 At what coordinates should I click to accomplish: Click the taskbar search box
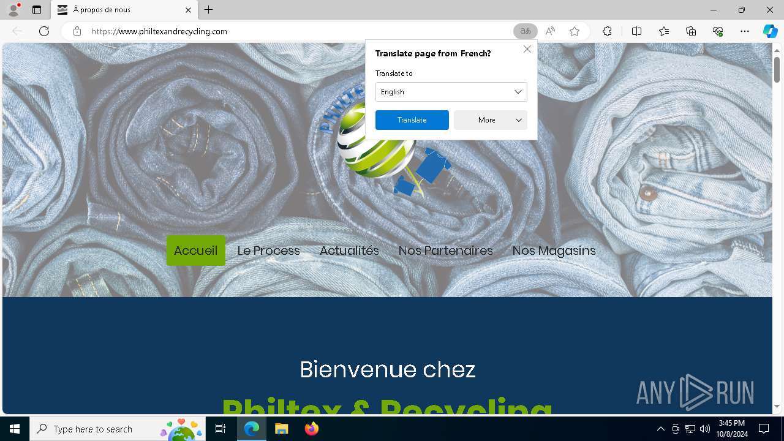tap(118, 429)
